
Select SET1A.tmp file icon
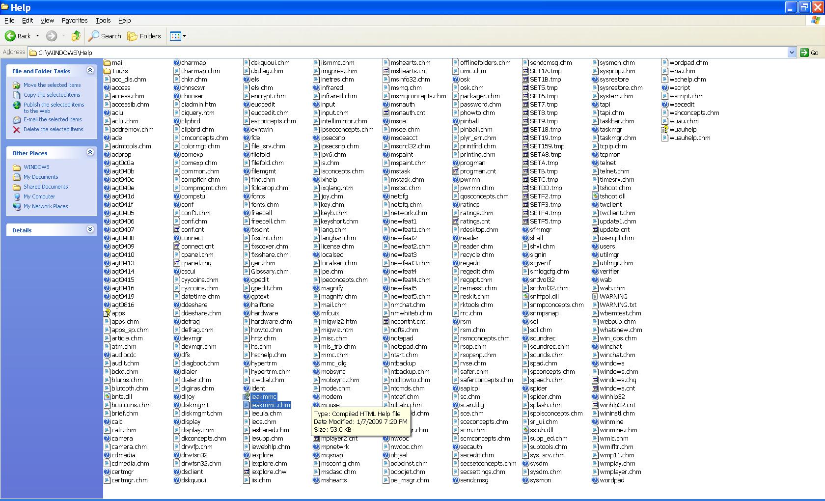pyautogui.click(x=525, y=71)
